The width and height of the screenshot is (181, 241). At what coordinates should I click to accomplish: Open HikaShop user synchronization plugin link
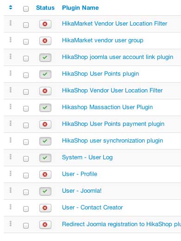coord(112,141)
